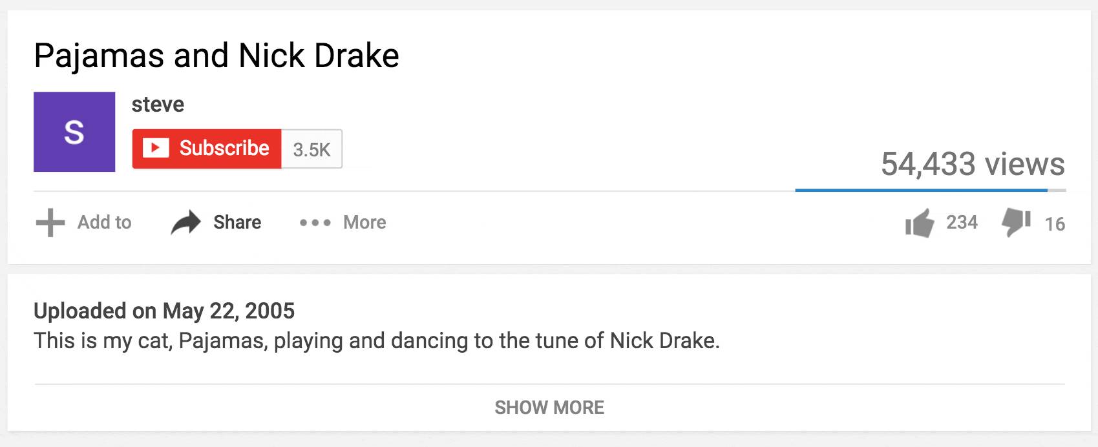Screen dimensions: 1098x447
Task: Select the Share text label
Action: tap(237, 223)
